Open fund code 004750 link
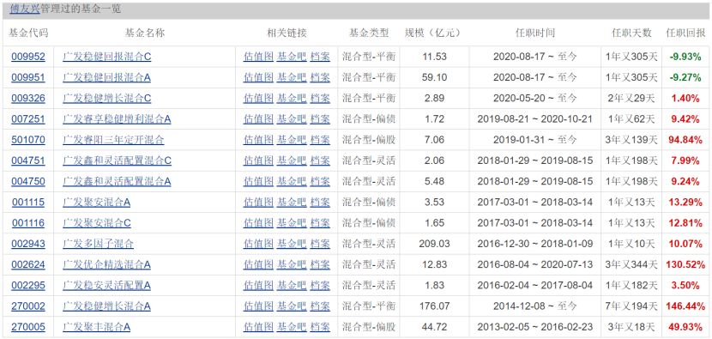The height and width of the screenshot is (339, 712). [28, 181]
